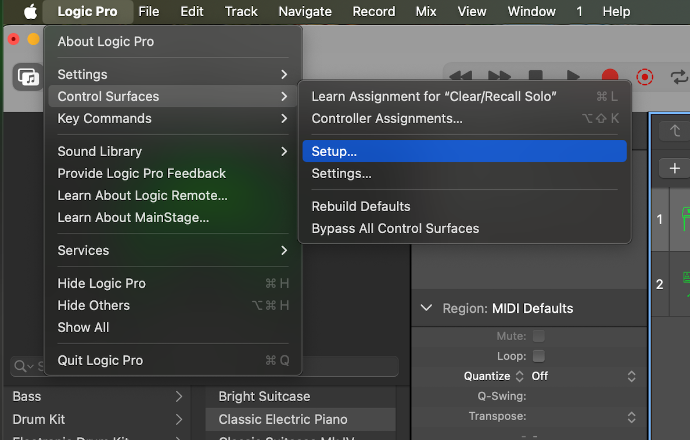Click the Fast Forward transport button
Viewport: 690px width, 440px height.
click(x=499, y=76)
